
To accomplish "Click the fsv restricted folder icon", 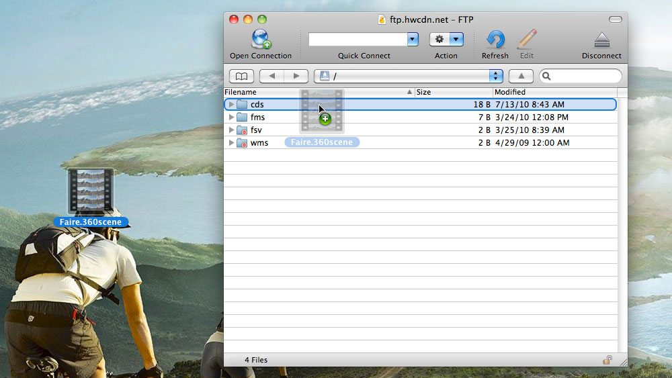I will point(242,130).
